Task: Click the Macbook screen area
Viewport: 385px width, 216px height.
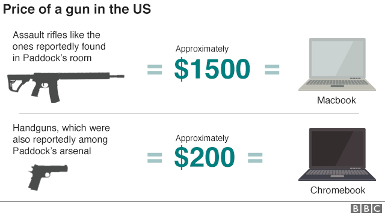Action: point(337,58)
